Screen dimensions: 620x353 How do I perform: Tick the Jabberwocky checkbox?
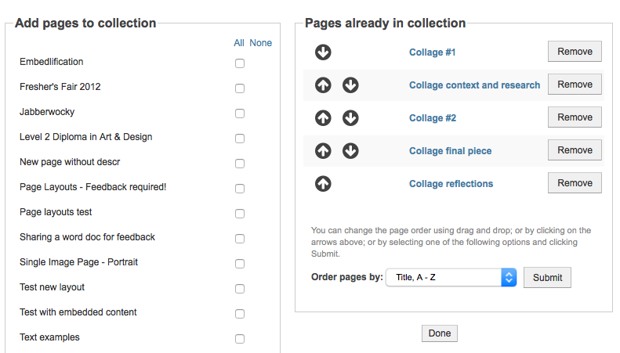click(240, 113)
